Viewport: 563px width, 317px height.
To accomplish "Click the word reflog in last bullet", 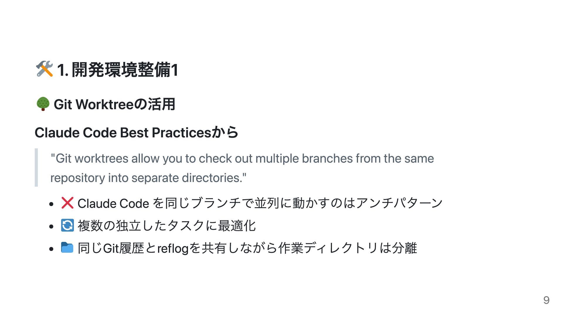I will [173, 249].
